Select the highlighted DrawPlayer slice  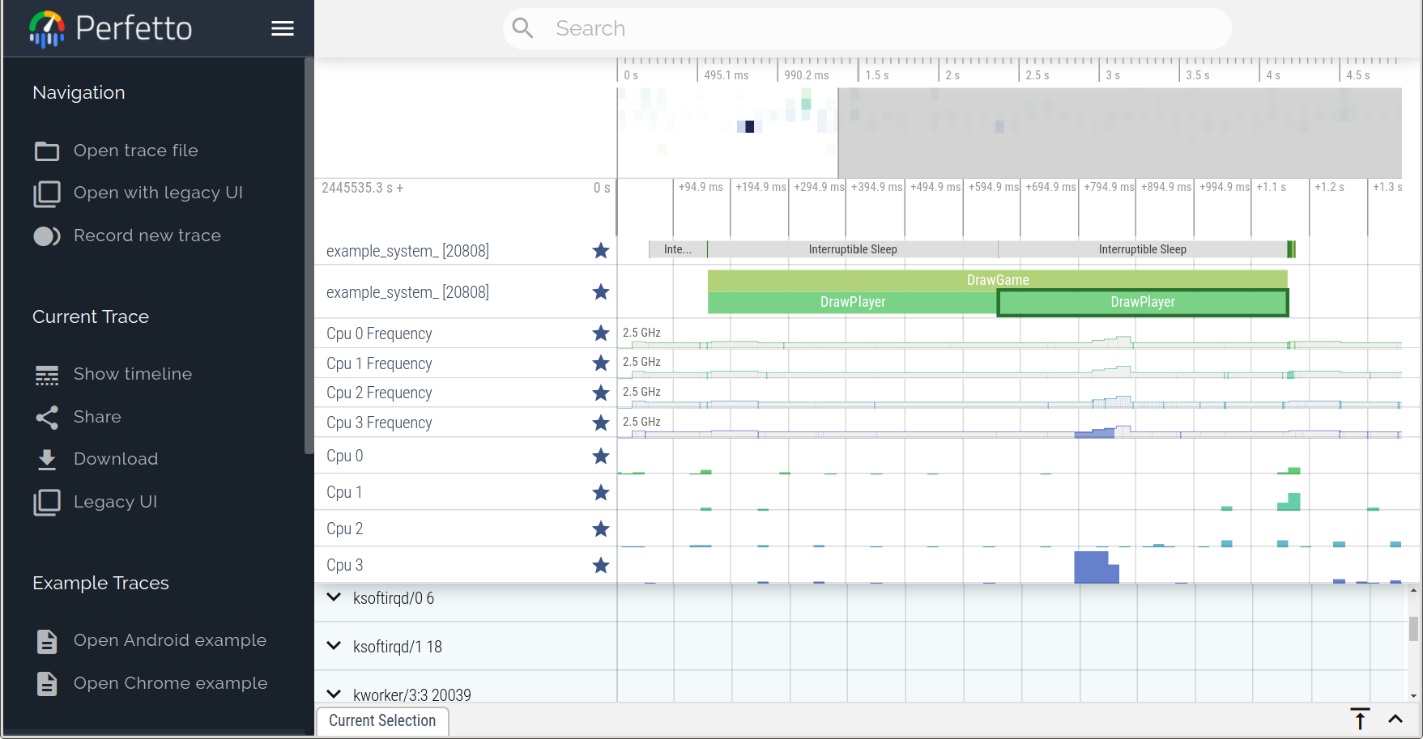[1142, 302]
